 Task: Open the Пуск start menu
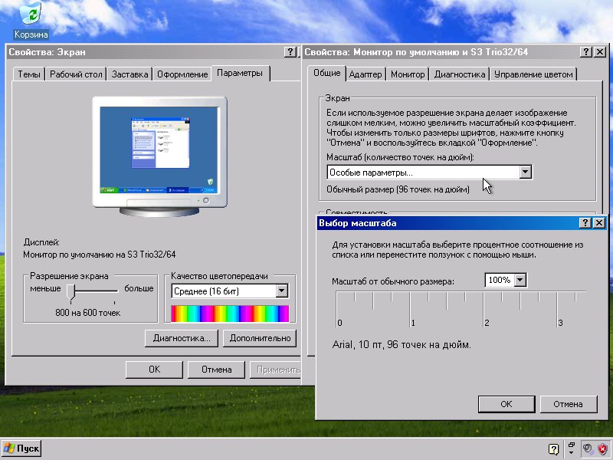pyautogui.click(x=22, y=449)
